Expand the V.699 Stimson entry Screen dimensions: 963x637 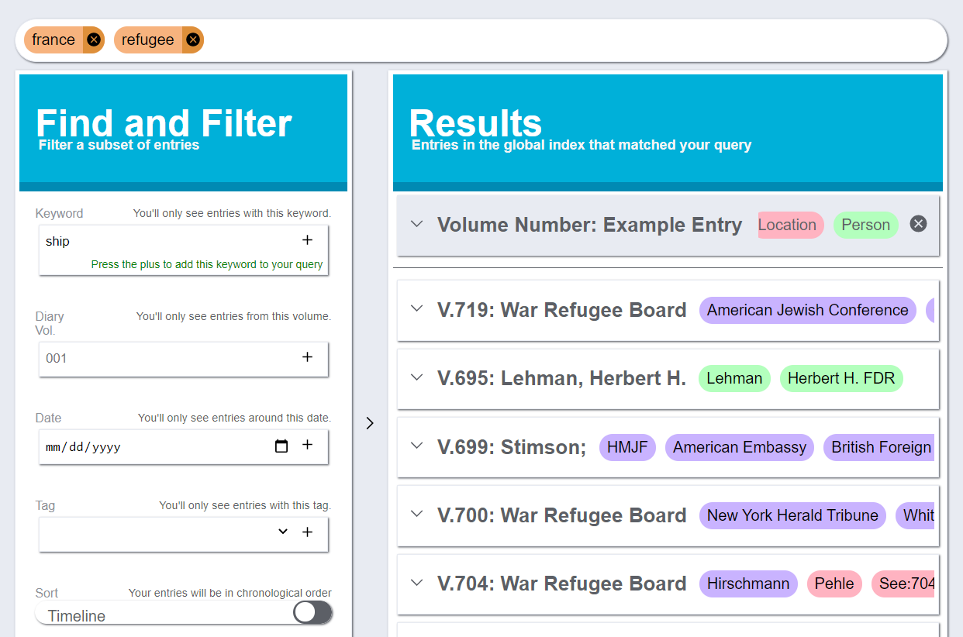pyautogui.click(x=417, y=446)
